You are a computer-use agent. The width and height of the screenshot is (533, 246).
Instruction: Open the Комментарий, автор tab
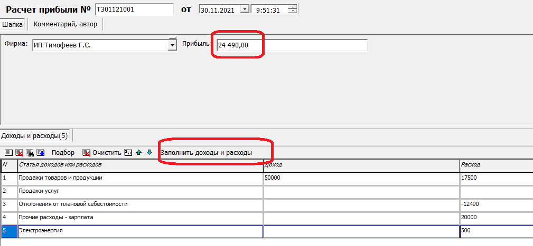tap(64, 24)
